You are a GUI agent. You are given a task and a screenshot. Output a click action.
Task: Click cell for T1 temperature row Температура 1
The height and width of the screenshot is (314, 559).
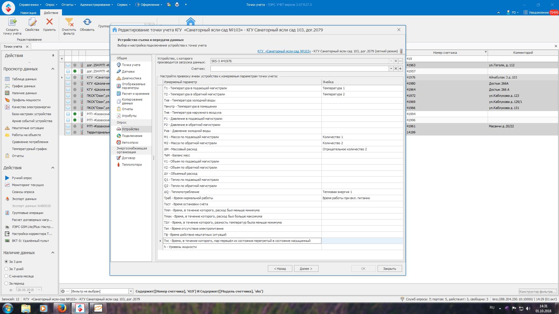tap(362, 88)
